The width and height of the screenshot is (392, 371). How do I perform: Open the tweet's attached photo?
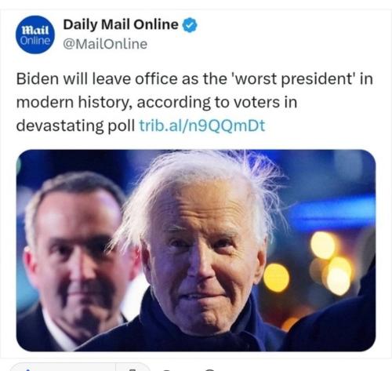coord(196,250)
